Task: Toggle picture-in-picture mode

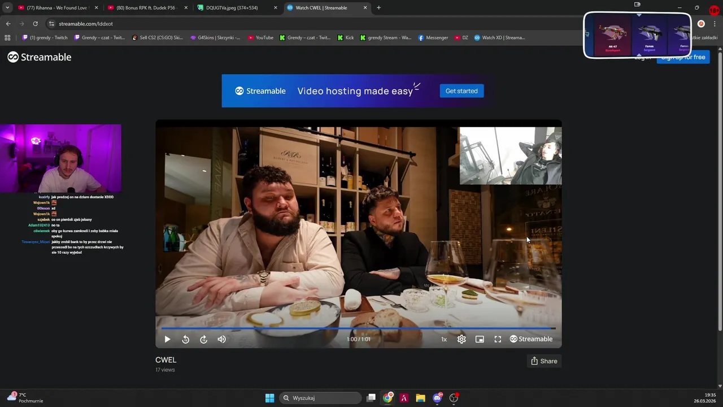Action: [x=480, y=339]
